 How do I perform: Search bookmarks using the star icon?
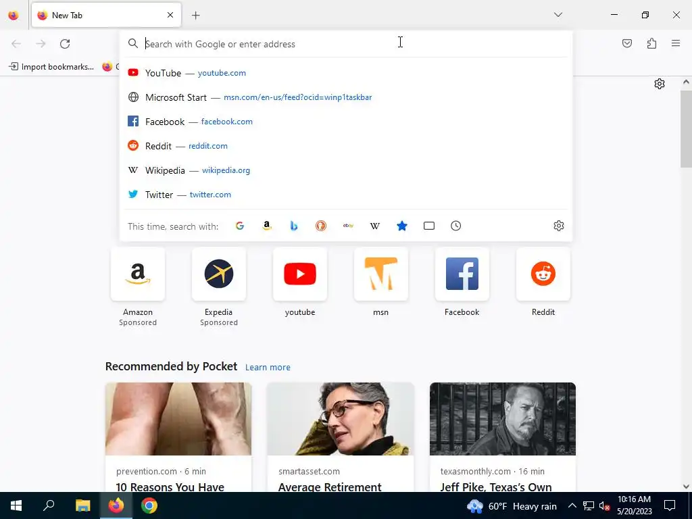(402, 226)
